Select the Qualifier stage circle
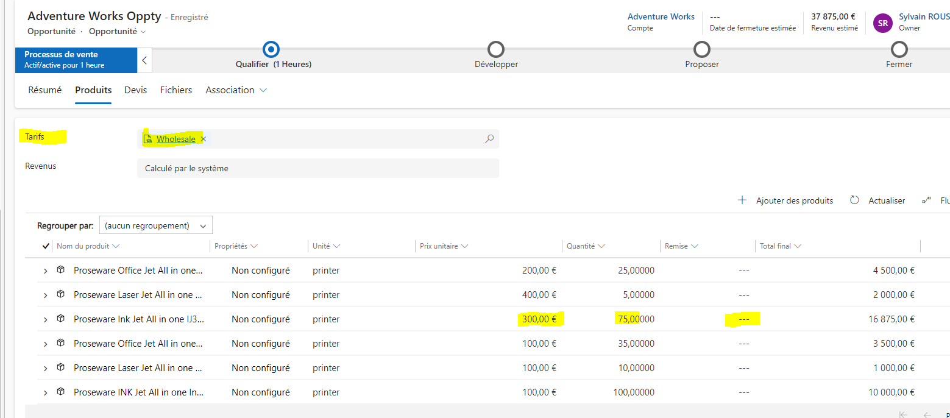This screenshot has width=950, height=418. (271, 49)
